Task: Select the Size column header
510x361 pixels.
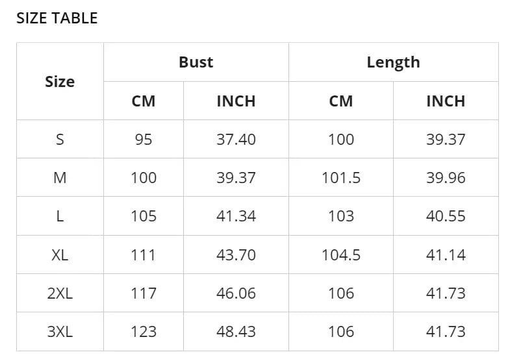Action: pos(60,82)
